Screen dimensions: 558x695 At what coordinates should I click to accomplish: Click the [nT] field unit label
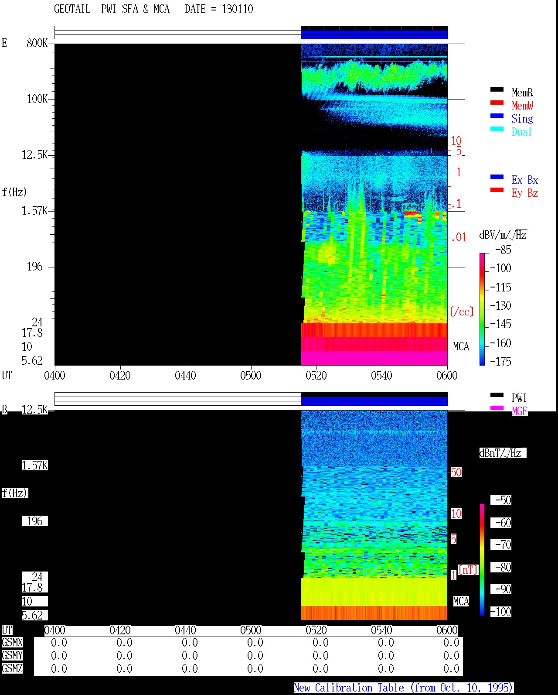pyautogui.click(x=468, y=570)
